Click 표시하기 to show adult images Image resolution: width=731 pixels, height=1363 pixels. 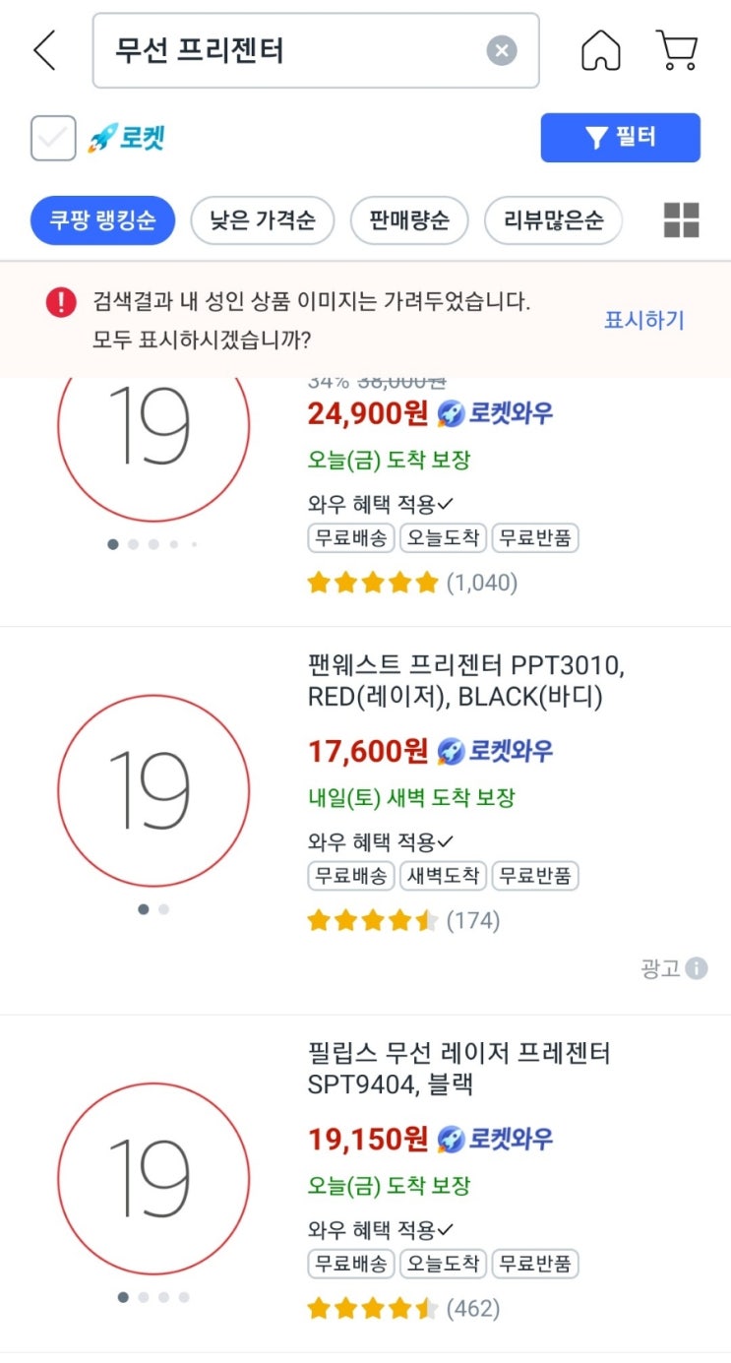pyautogui.click(x=643, y=320)
